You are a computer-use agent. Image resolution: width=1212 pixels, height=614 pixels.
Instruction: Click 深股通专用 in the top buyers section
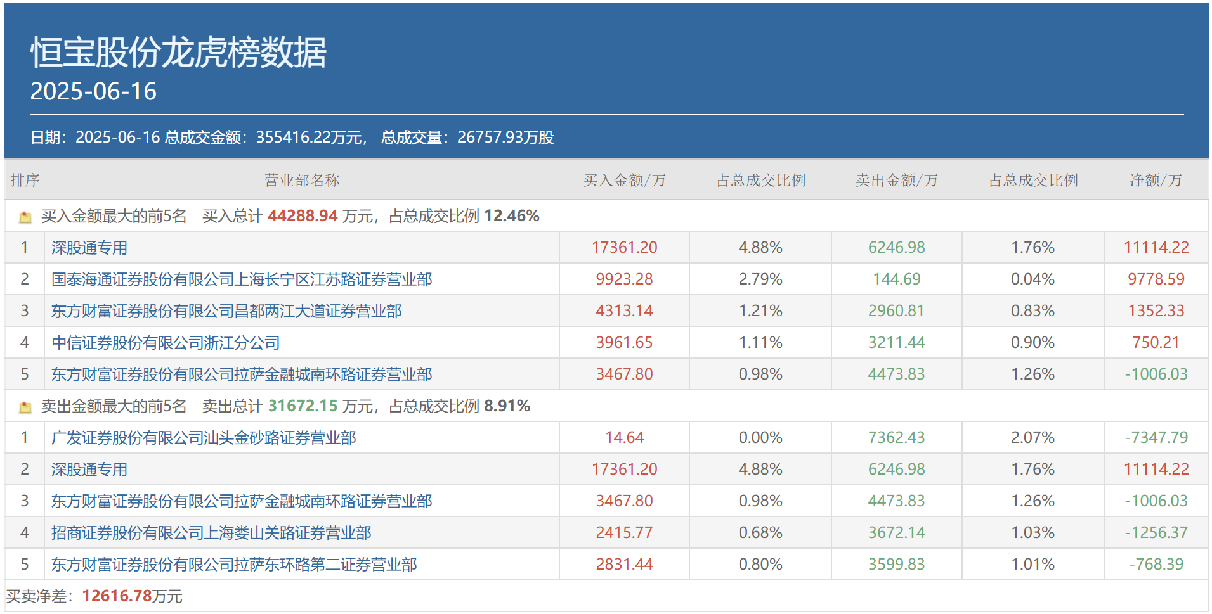point(89,248)
